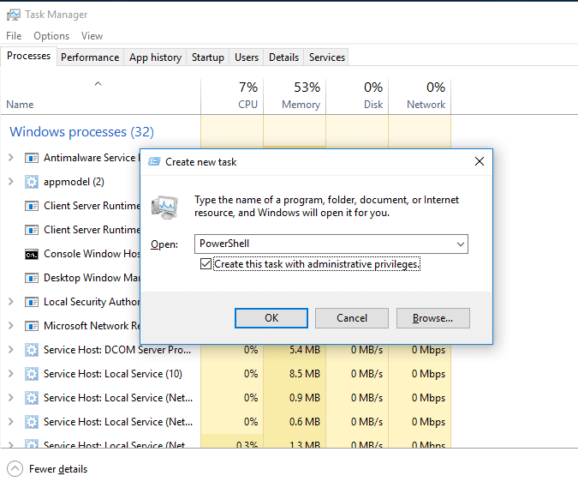Image resolution: width=578 pixels, height=488 pixels.
Task: Expand Service Host: Local Service (10) group
Action: coord(11,374)
